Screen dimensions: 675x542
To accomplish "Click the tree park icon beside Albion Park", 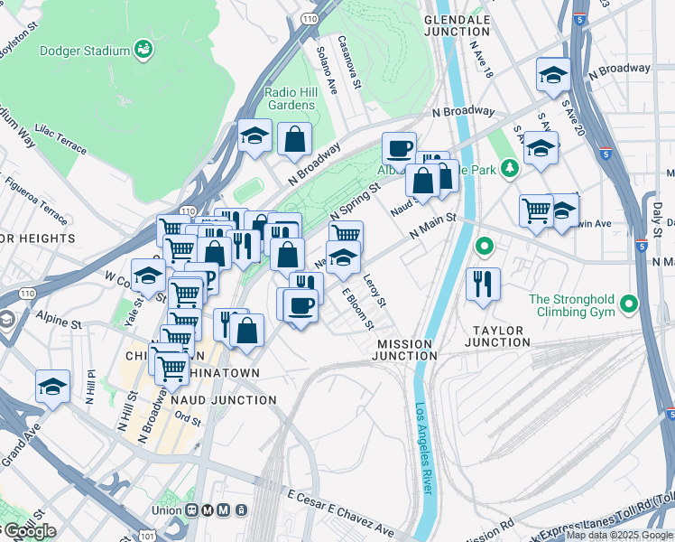I will click(510, 168).
